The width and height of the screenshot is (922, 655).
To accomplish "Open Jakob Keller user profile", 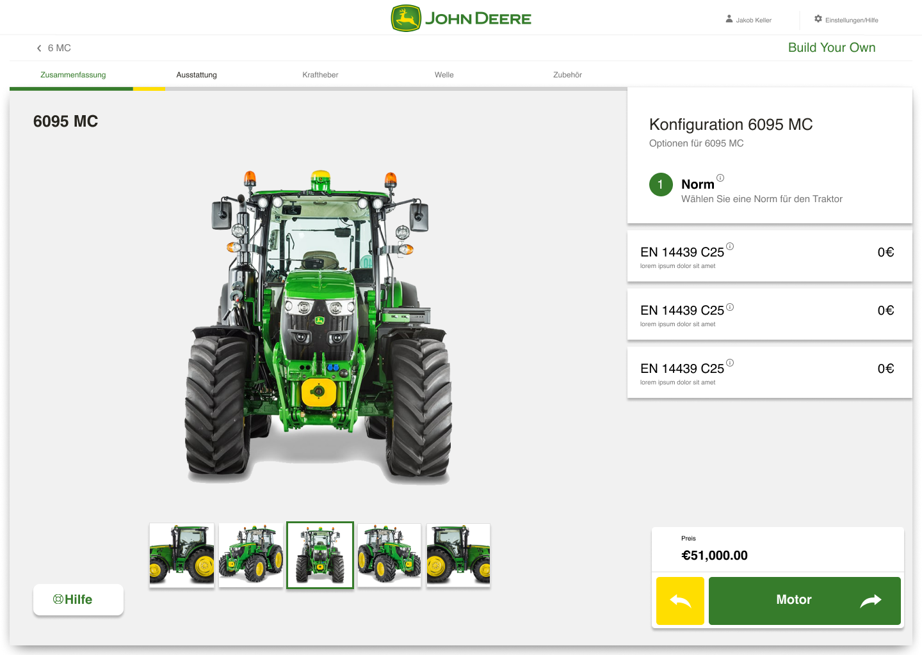I will (748, 20).
